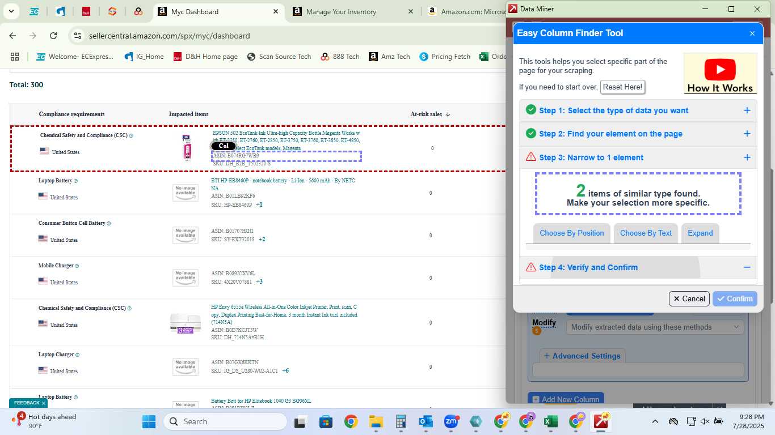Open D&H Home page bookmark
Screen dimensions: 775x435
tap(205, 57)
